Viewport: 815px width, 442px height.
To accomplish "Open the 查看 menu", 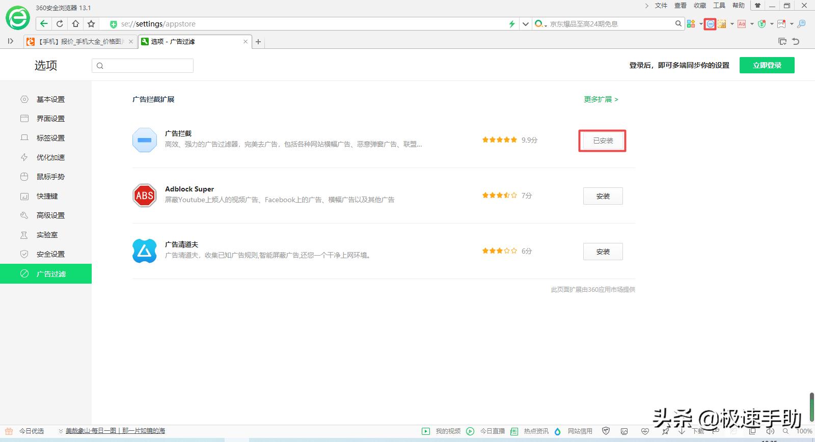I will point(681,6).
